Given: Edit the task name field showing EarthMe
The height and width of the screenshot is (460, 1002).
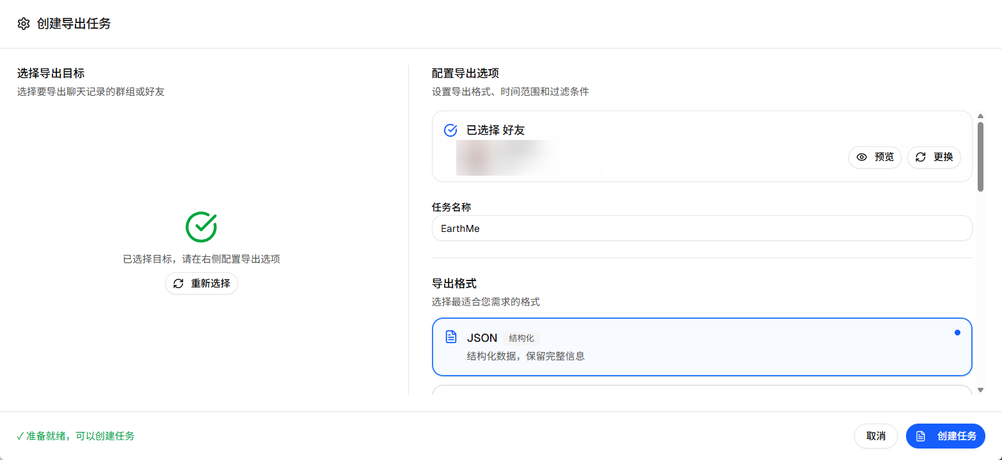Looking at the screenshot, I should coord(702,228).
